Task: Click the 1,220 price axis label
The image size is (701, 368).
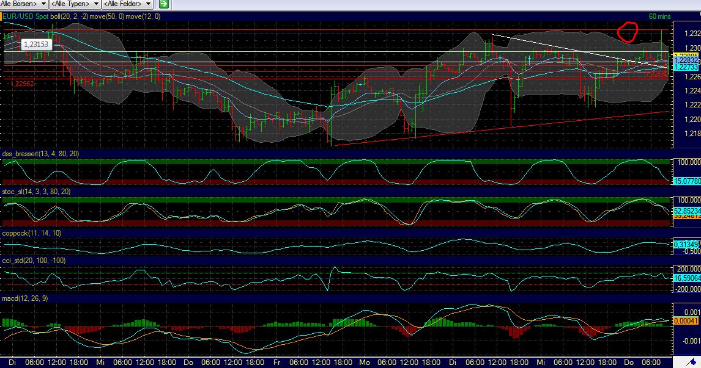Action: (x=692, y=119)
